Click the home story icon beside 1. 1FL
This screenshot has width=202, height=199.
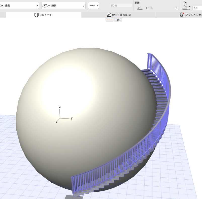pyautogui.click(x=139, y=8)
